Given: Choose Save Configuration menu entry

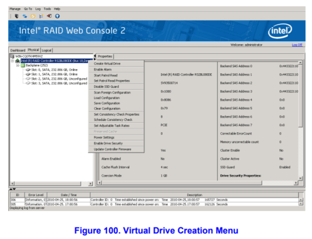Looking at the screenshot, I should point(116,103).
